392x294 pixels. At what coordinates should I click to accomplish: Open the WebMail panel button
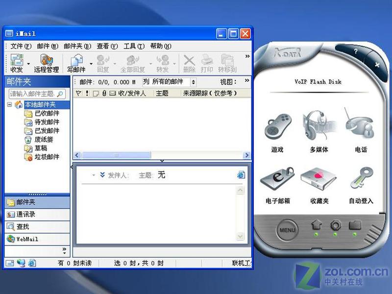point(37,239)
